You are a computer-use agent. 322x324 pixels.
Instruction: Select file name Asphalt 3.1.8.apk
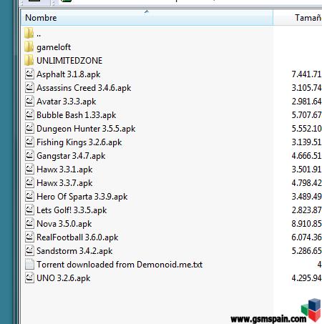69,74
